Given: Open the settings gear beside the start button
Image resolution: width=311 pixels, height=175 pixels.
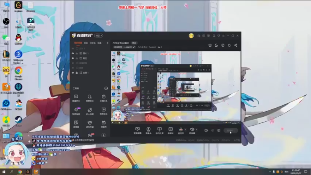Looking at the screenshot, I should [x=219, y=130].
